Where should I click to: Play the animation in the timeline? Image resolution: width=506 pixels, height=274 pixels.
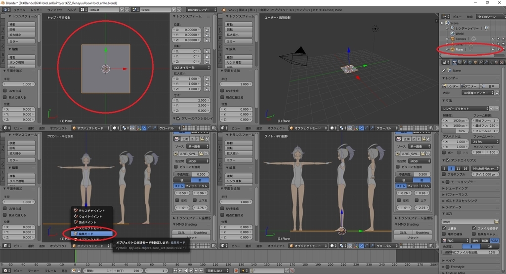coord(191,271)
